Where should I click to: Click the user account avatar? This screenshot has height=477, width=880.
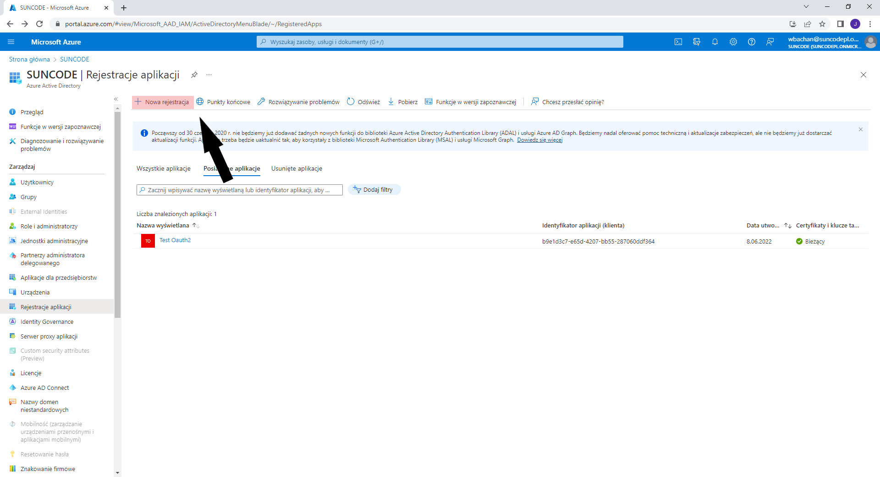tap(870, 42)
